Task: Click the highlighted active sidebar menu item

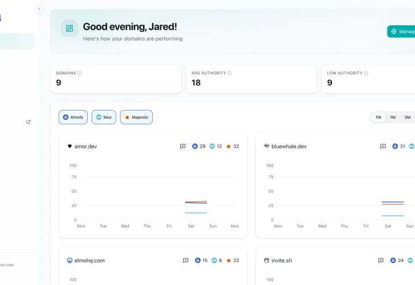Action: point(17,41)
